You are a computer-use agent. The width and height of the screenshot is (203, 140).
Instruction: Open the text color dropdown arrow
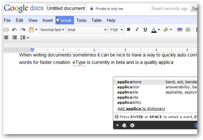click(159, 30)
